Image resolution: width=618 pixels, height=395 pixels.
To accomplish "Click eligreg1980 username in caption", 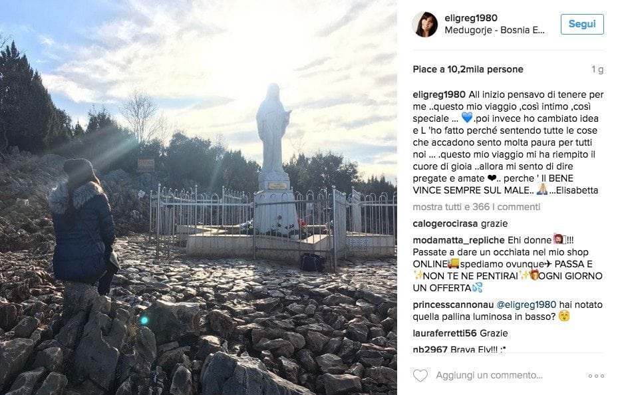I will pyautogui.click(x=439, y=94).
